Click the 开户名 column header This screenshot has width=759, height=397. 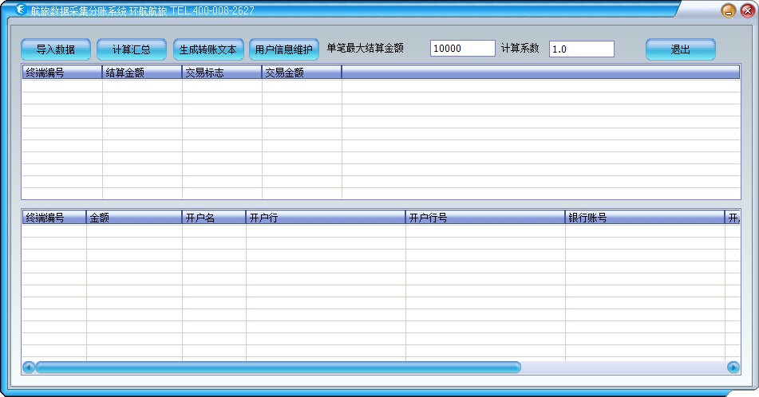point(214,218)
